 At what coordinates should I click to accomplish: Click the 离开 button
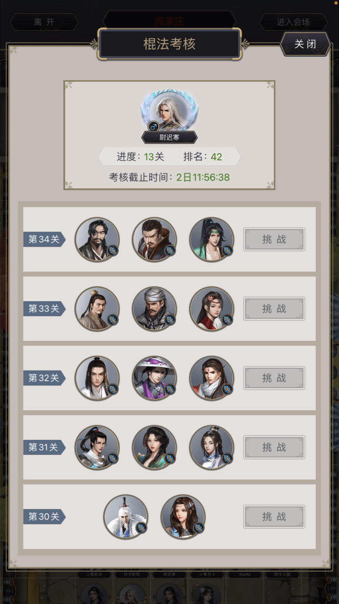tap(44, 22)
